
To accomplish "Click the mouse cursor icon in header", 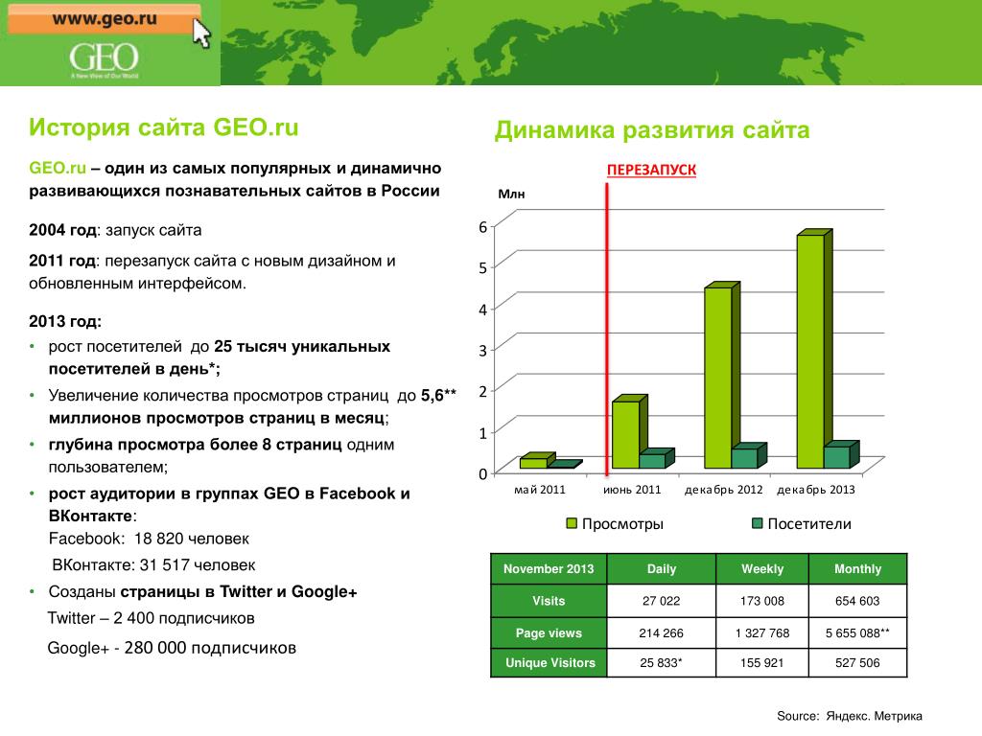I will click(x=201, y=34).
